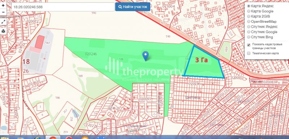Open Internet Explorer from the taskbar
The height and width of the screenshot is (139, 289).
pos(38,138)
